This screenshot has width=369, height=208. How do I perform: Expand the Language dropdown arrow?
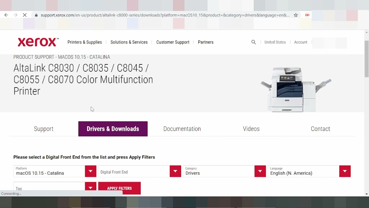click(345, 171)
